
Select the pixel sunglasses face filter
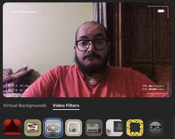pyautogui.click(x=155, y=128)
